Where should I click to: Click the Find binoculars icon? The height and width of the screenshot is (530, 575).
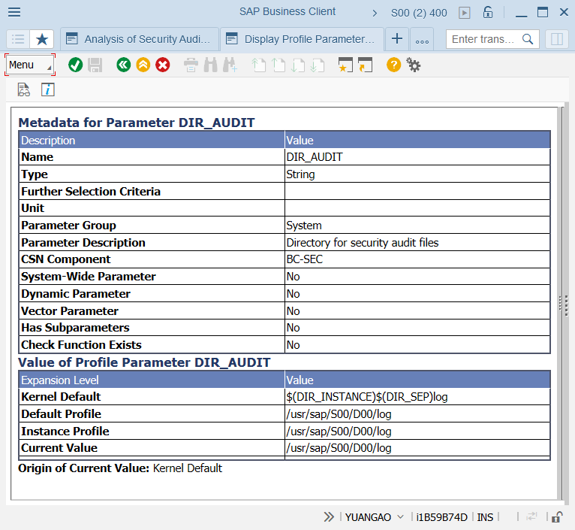point(210,65)
